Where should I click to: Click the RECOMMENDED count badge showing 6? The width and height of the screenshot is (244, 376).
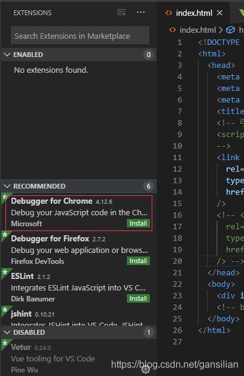(x=149, y=186)
